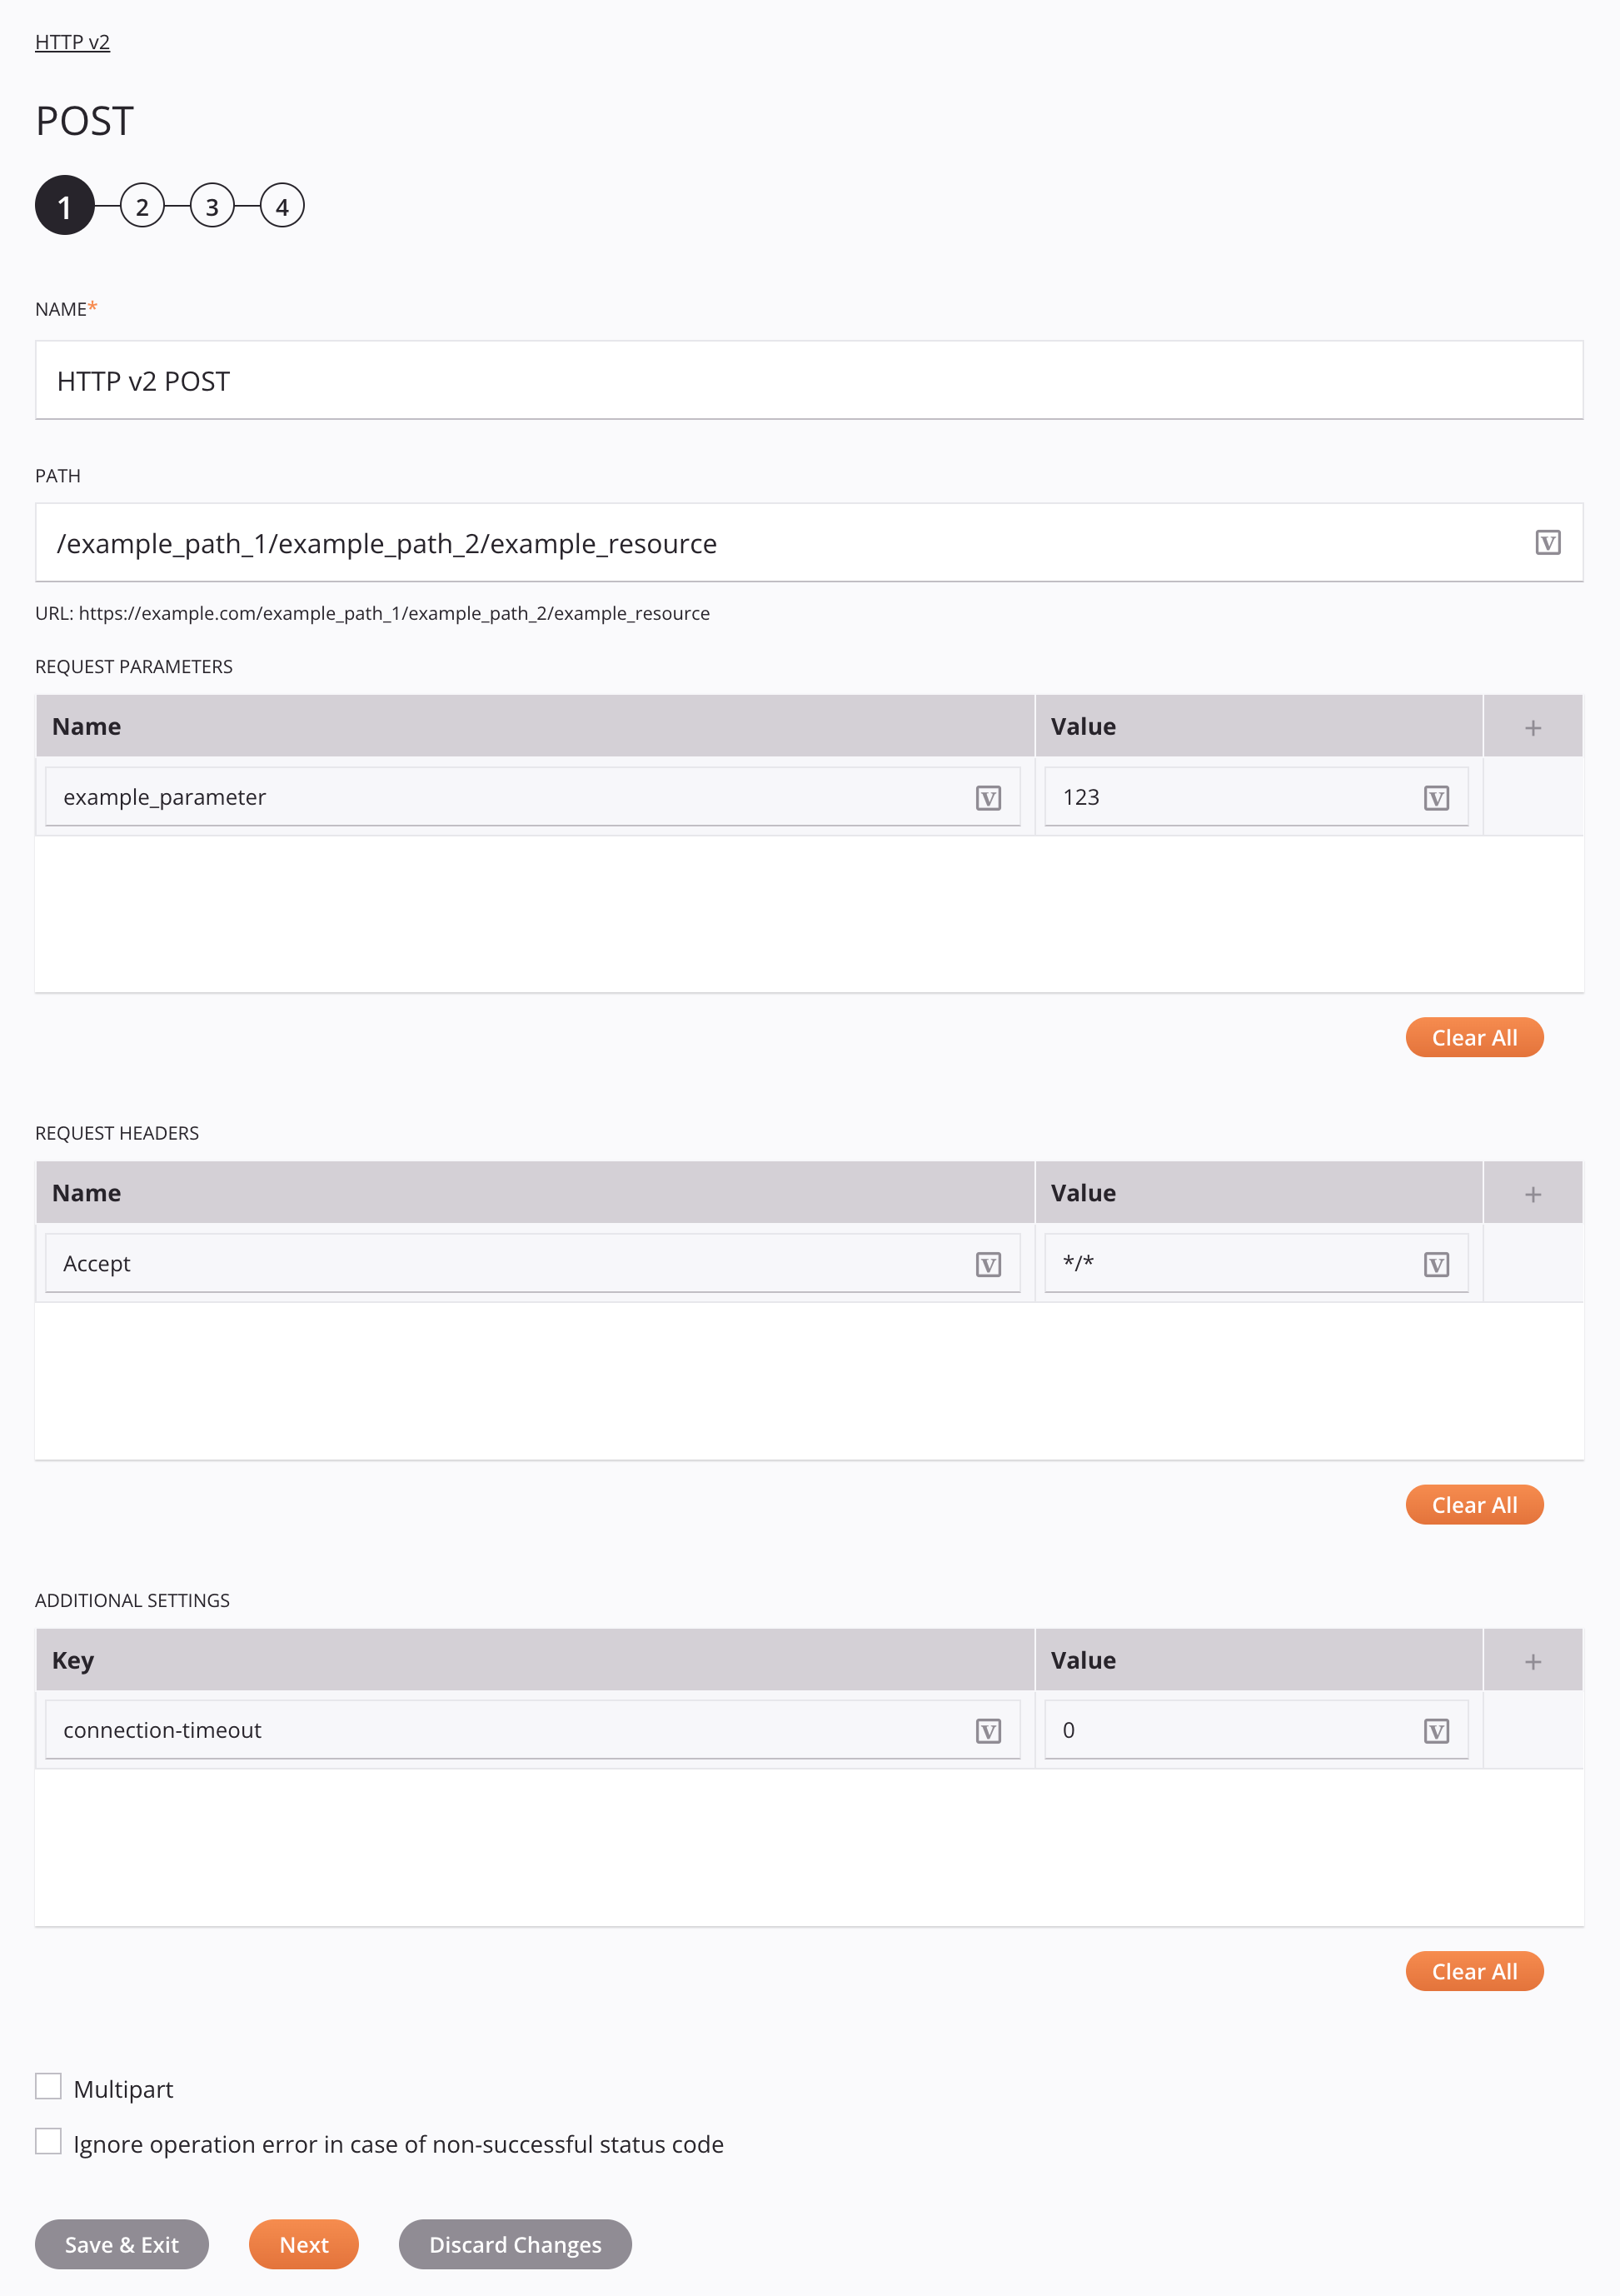Click Clear All under REQUEST HEADERS
The height and width of the screenshot is (2296, 1620).
pos(1474,1505)
